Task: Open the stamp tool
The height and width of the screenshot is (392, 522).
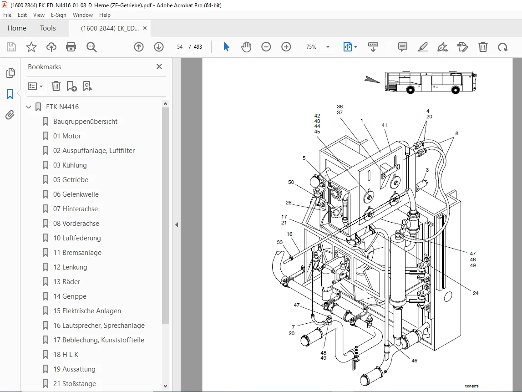Action: 463,47
